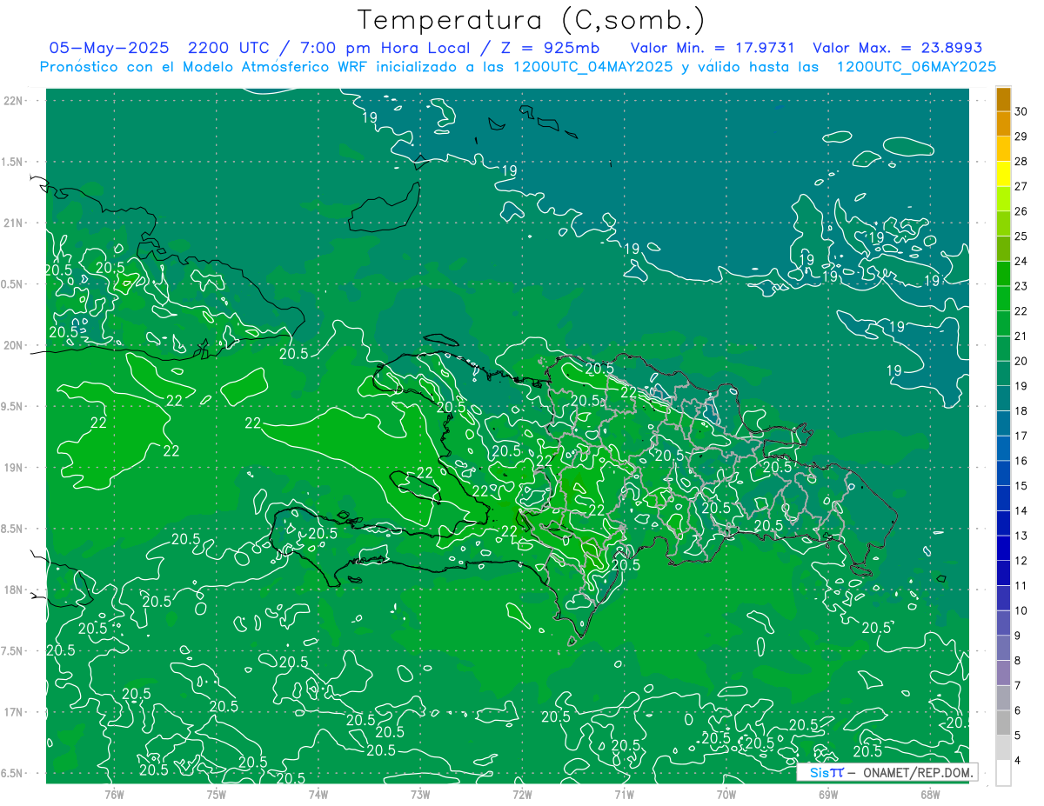
Task: Click the white bottom swatch of the color scale
Action: click(x=1003, y=773)
